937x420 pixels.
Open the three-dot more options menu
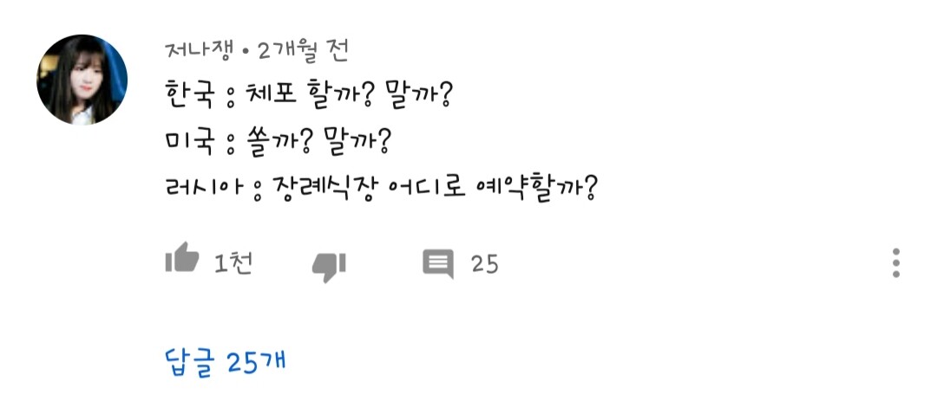(x=896, y=262)
